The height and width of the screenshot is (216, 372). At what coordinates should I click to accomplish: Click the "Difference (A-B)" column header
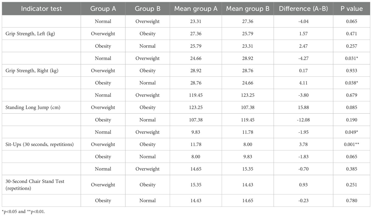point(303,9)
